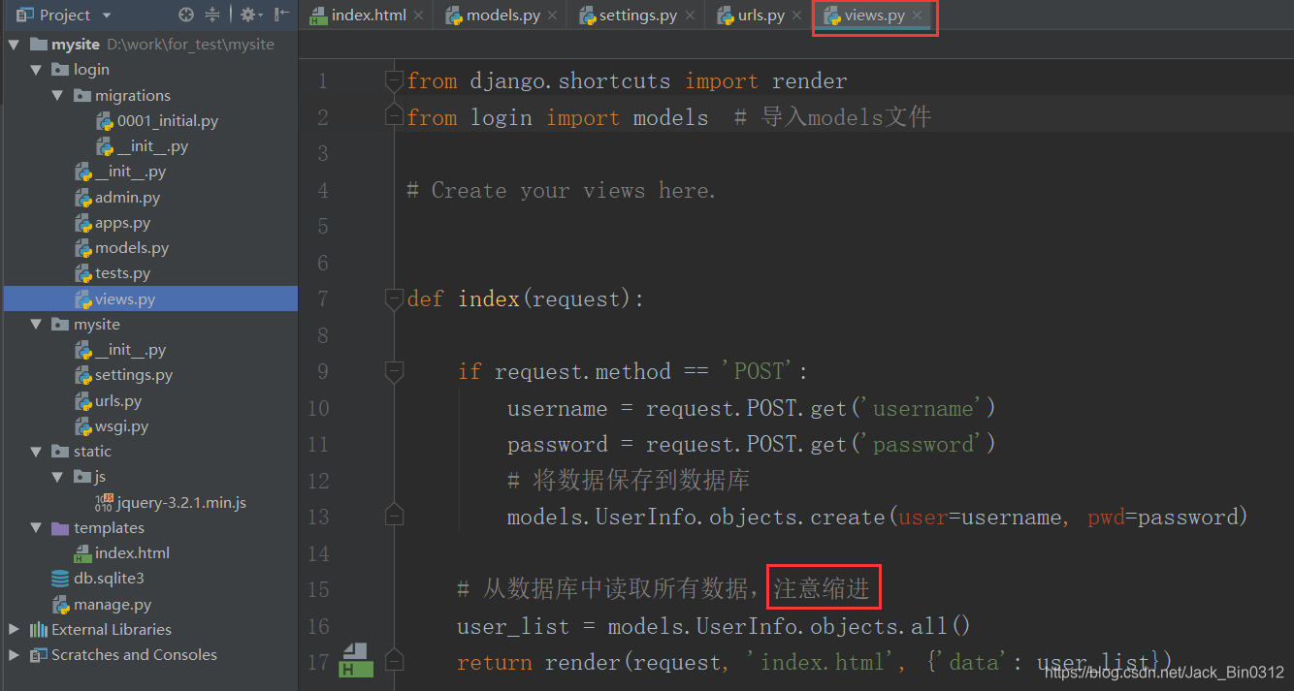Image resolution: width=1294 pixels, height=691 pixels.
Task: Open wsgi.py file
Action: tap(121, 425)
